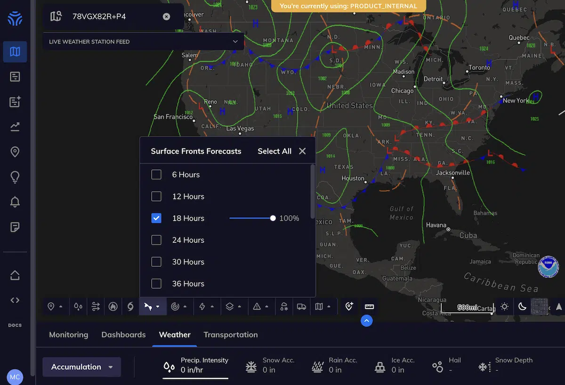Enable the 6 Hours forecast checkbox
The width and height of the screenshot is (565, 385).
coord(156,175)
